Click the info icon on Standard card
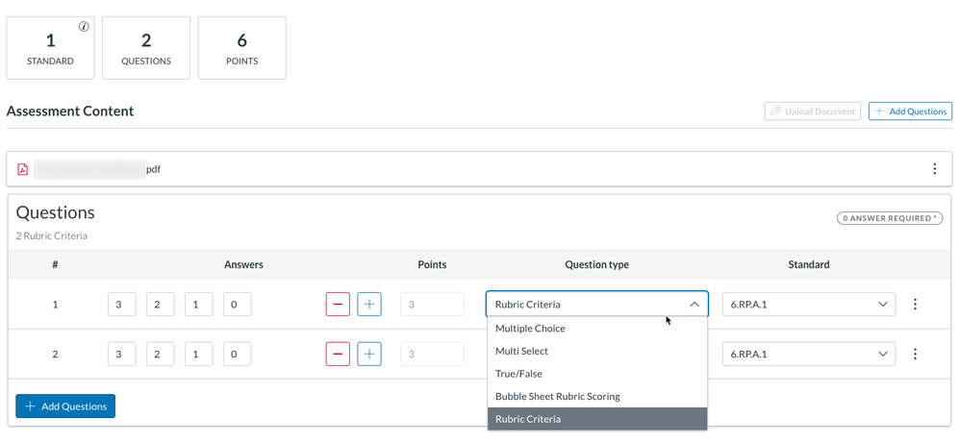 coord(84,27)
